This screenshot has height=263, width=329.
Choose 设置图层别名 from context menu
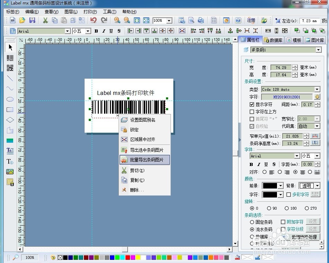pyautogui.click(x=145, y=120)
